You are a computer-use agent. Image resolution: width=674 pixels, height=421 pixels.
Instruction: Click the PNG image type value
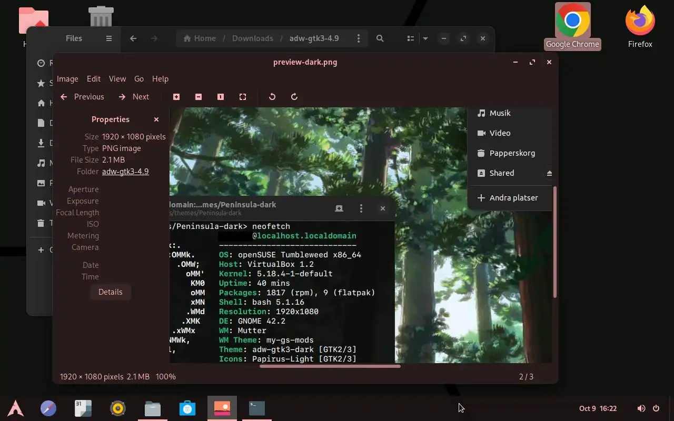pyautogui.click(x=122, y=148)
